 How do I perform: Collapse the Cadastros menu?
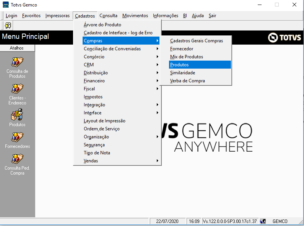85,16
